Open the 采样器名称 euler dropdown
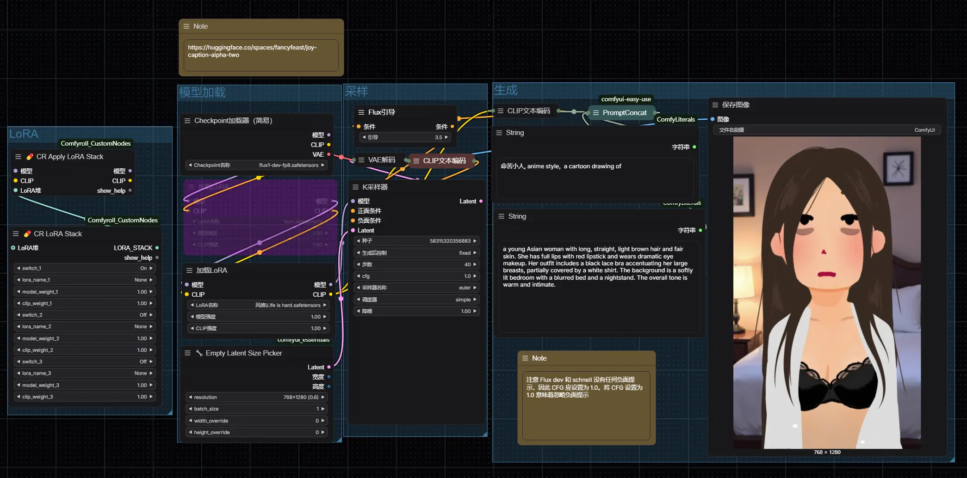This screenshot has width=967, height=478. 416,288
